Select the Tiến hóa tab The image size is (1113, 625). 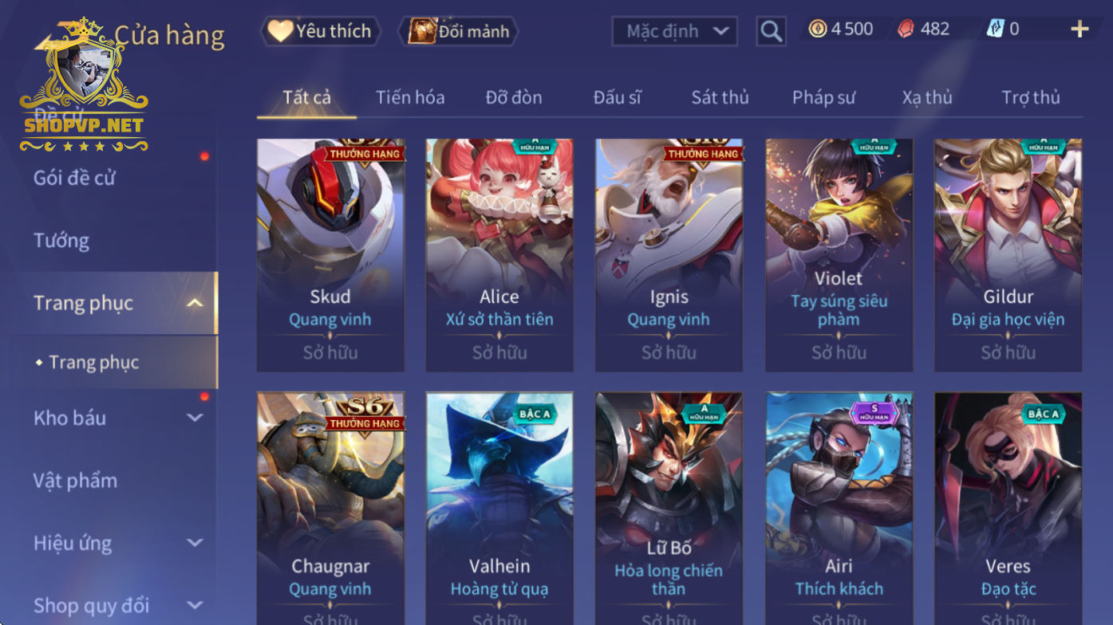pos(410,97)
